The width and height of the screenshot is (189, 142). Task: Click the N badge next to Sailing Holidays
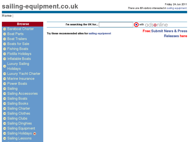click(35, 134)
